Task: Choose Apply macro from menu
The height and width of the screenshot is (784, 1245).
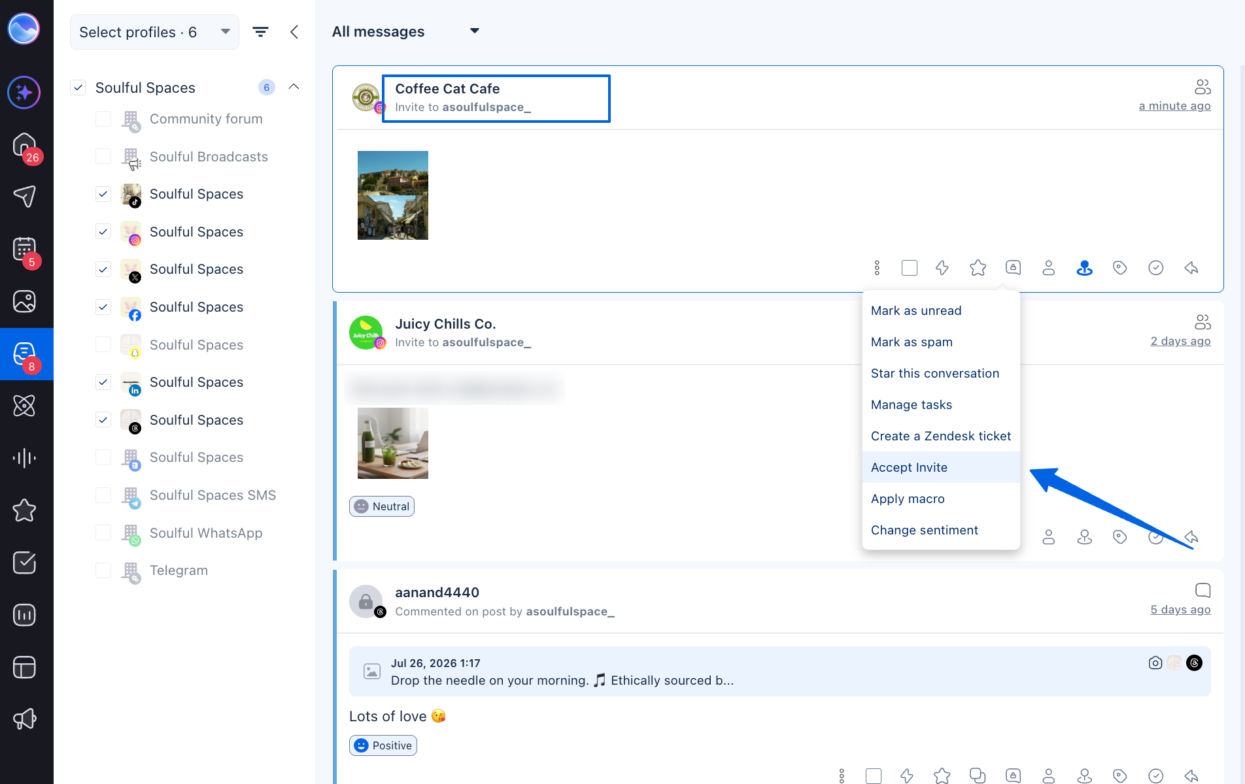Action: click(x=941, y=498)
